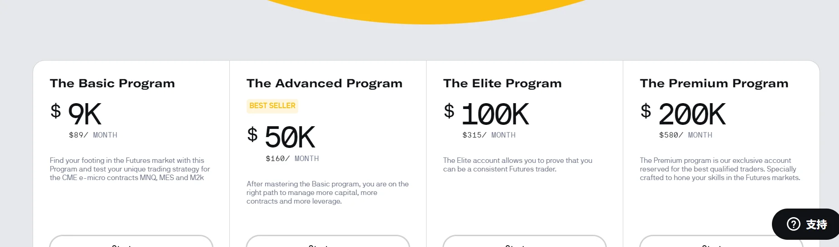The image size is (839, 247).
Task: Click the "The Advanced Program" heading
Action: pyautogui.click(x=325, y=83)
